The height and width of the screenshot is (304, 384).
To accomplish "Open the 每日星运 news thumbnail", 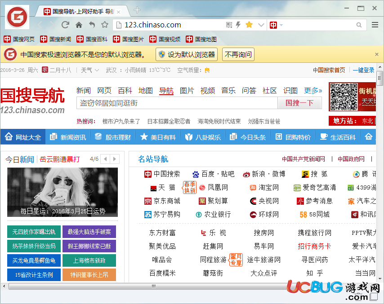I will (x=63, y=192).
